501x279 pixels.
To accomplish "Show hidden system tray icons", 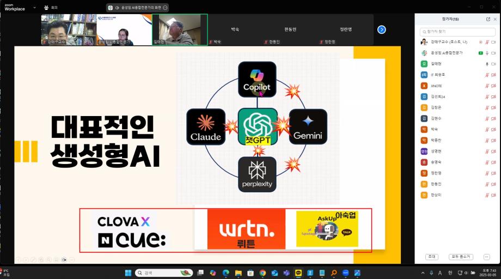I will [423, 273].
